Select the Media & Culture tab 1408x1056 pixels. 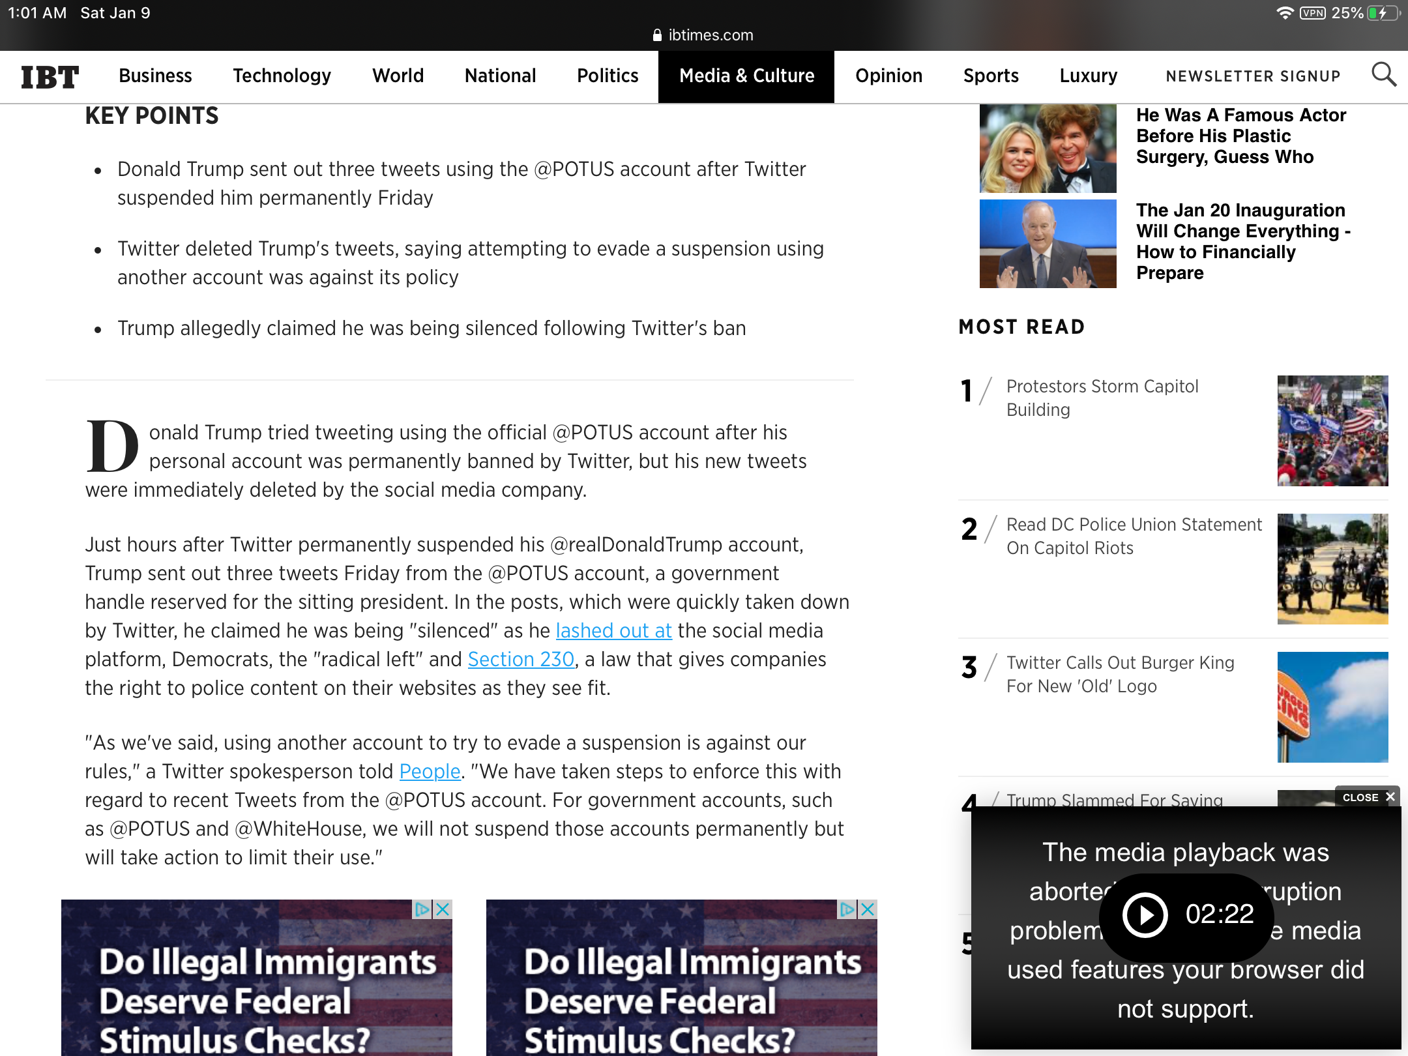pyautogui.click(x=746, y=76)
